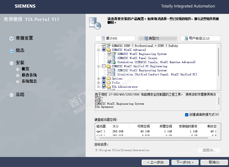This screenshot has height=167, width=229.
Task: Select the 用户自定义(U) custom configuration button
Action: (x=200, y=38)
